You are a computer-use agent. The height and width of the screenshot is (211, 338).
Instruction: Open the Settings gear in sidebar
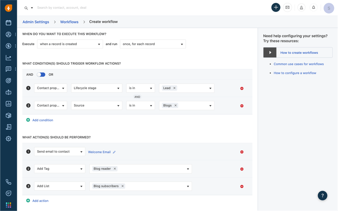point(8,139)
